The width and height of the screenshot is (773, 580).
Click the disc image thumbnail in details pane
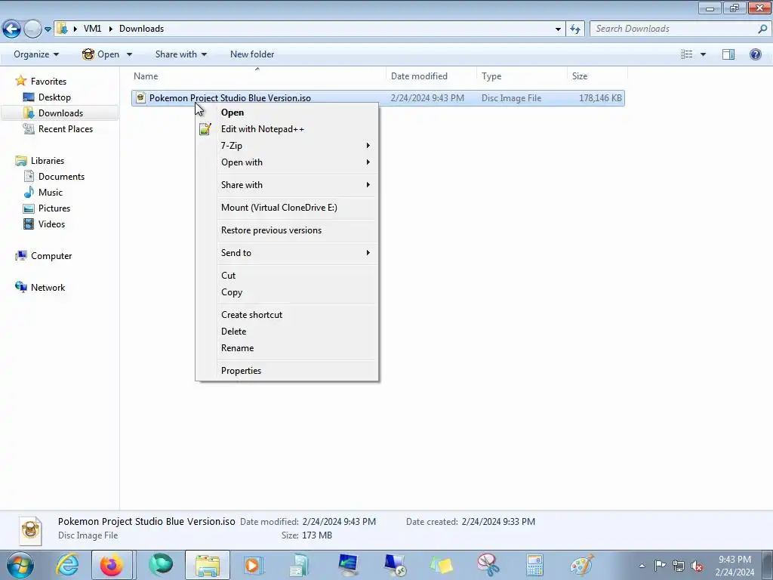pyautogui.click(x=30, y=530)
